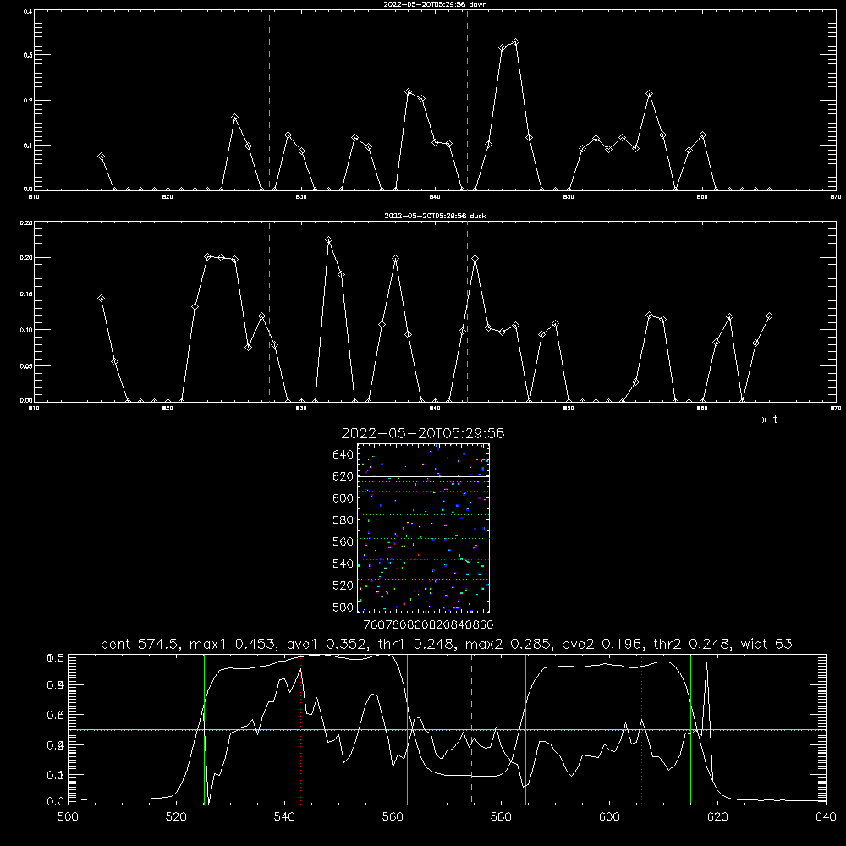Click the colored pixel image panel

[x=423, y=528]
